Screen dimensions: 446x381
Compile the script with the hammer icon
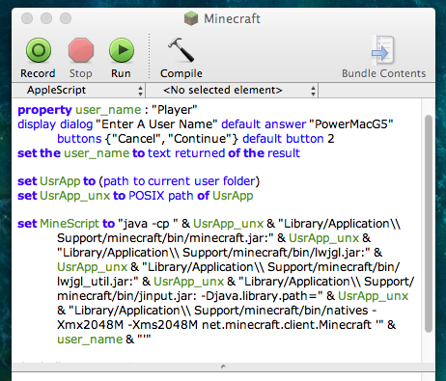click(x=181, y=50)
